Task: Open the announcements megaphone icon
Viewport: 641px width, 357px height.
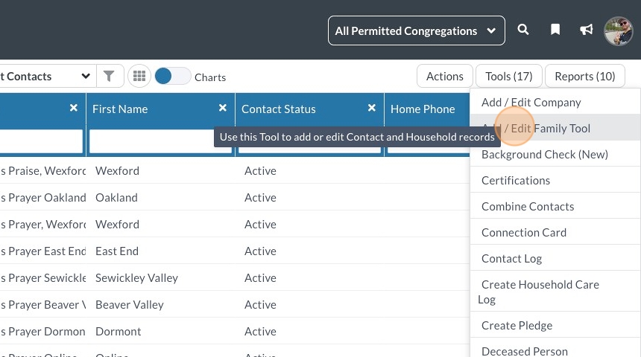Action: pos(587,30)
